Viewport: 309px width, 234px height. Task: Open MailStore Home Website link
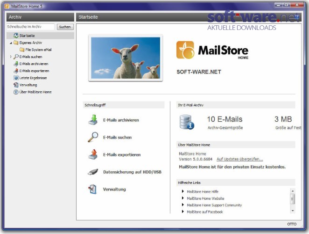click(x=205, y=198)
